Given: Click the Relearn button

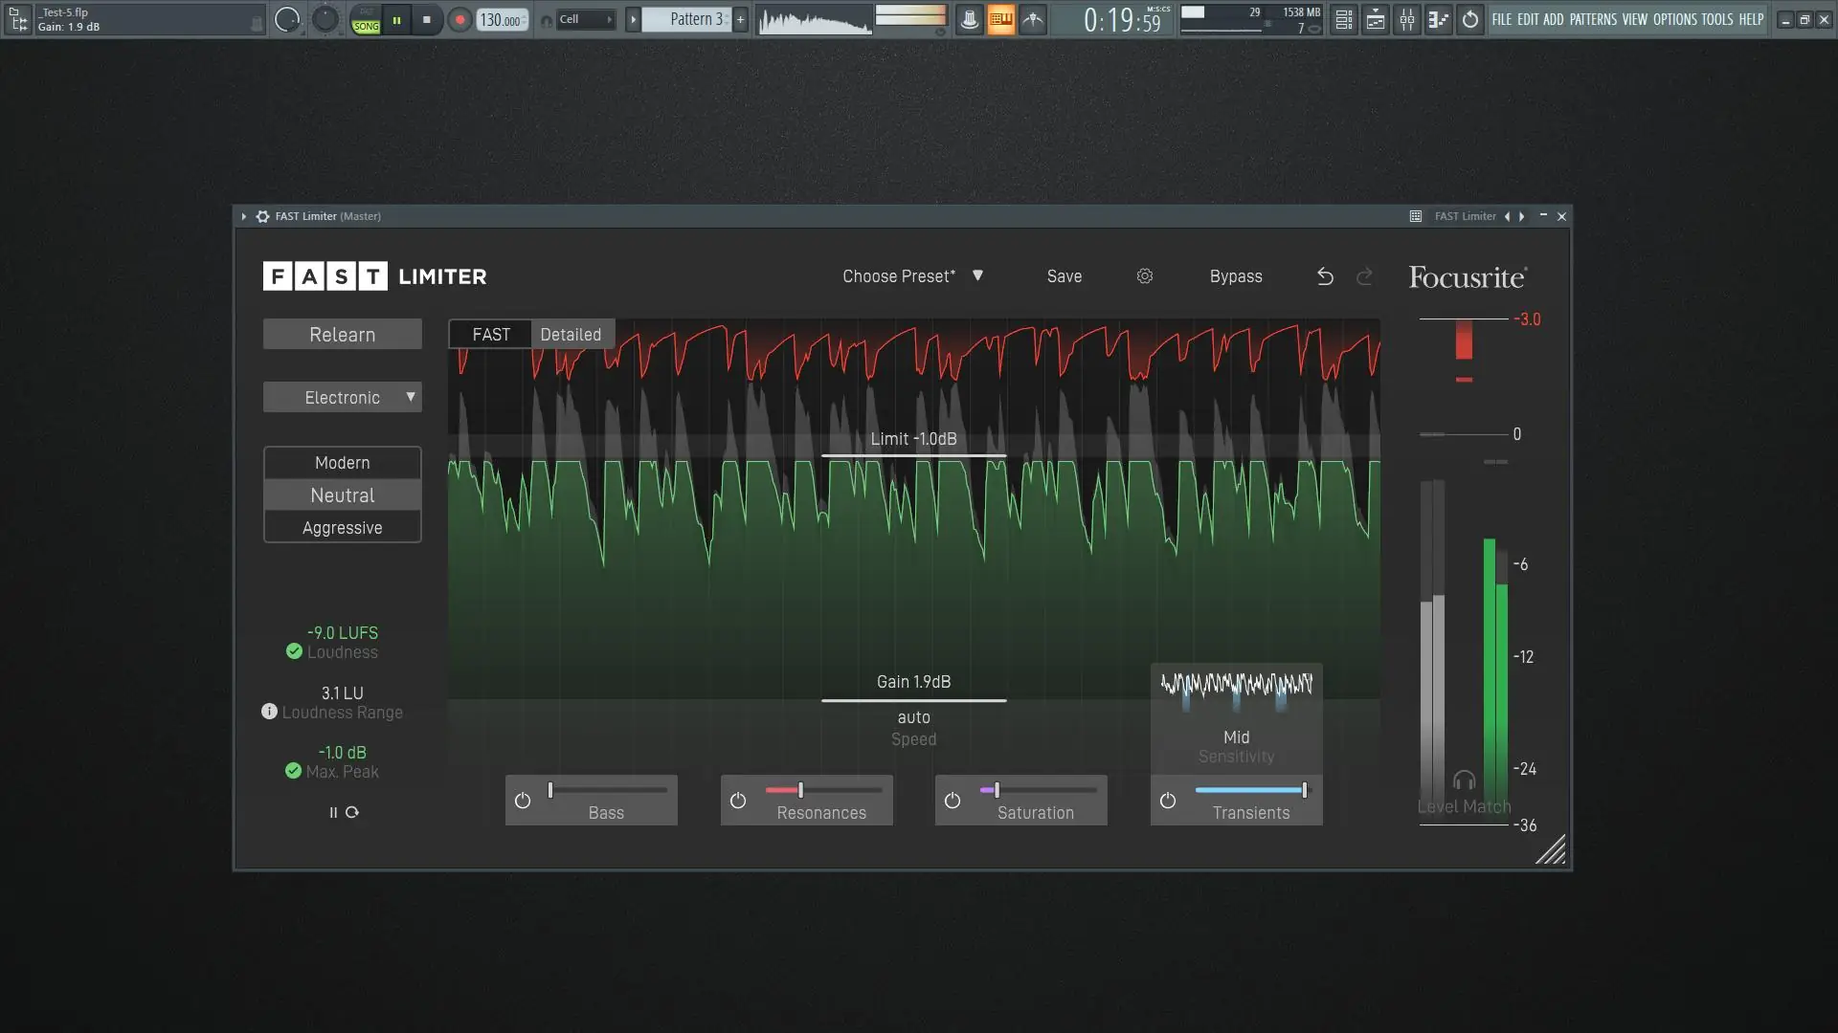Looking at the screenshot, I should [x=343, y=334].
